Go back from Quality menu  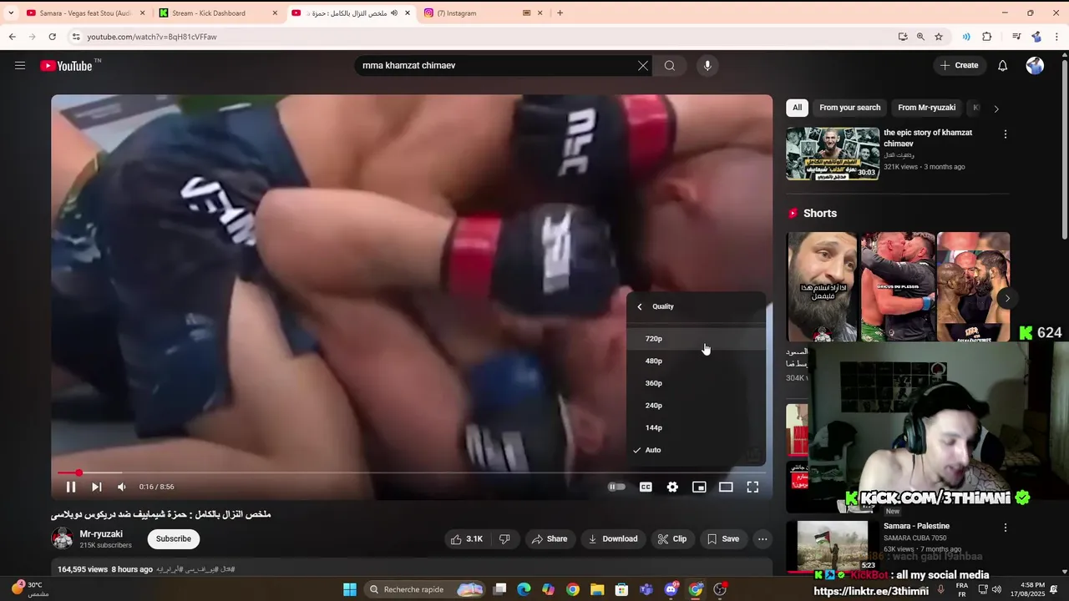641,306
